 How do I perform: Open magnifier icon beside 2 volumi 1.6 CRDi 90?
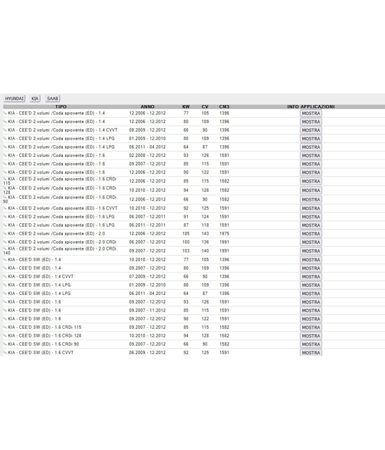click(5, 197)
